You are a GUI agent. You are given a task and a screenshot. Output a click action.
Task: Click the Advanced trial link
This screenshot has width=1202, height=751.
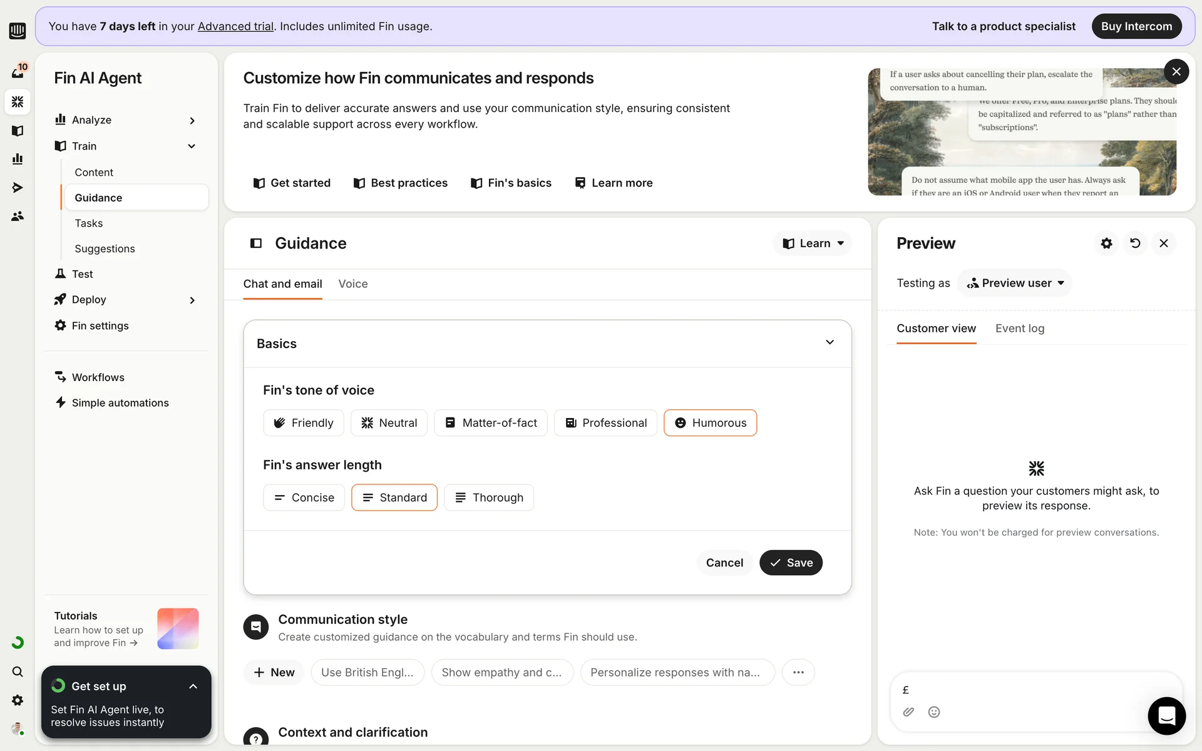pos(235,26)
